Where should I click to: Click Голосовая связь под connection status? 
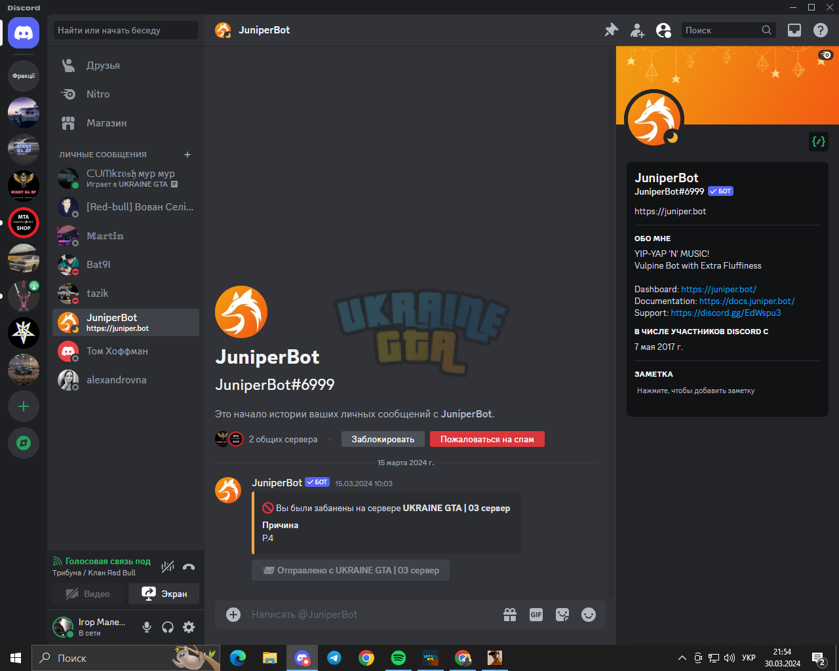tap(102, 562)
